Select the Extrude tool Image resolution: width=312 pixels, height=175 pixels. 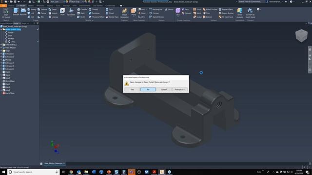[x=16, y=12]
